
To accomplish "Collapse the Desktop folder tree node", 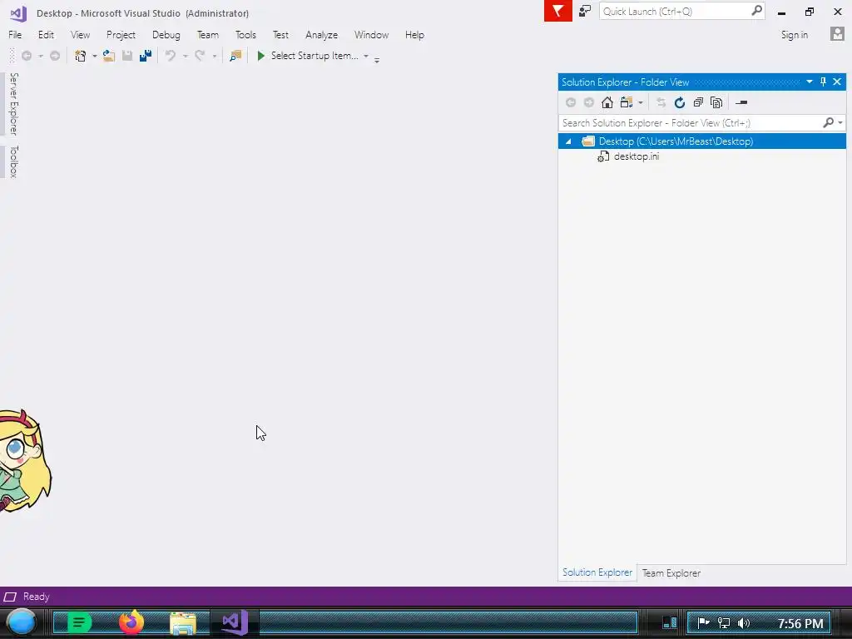I will point(568,141).
